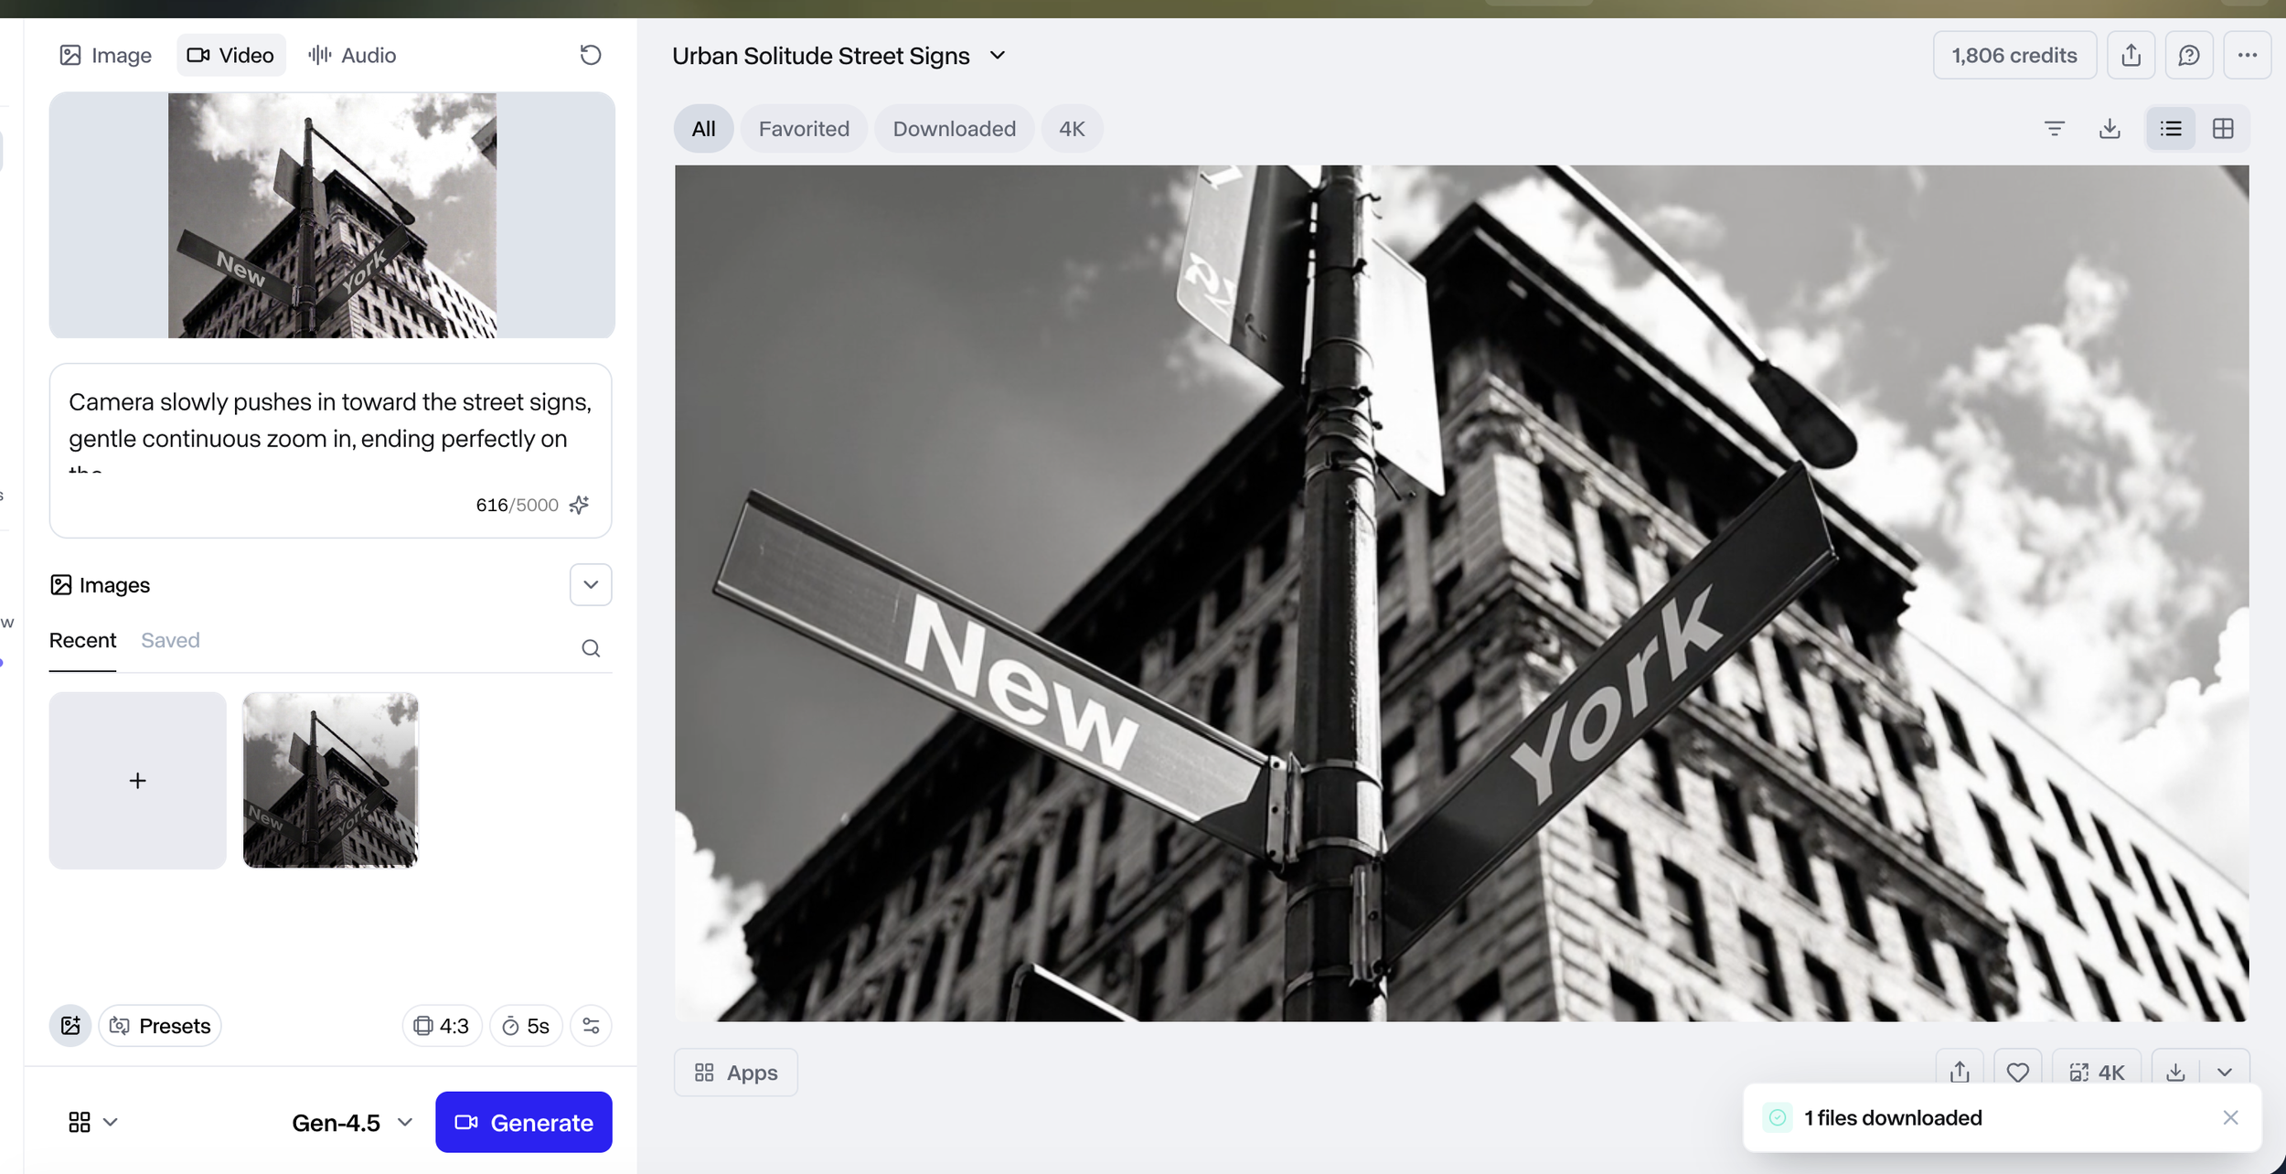Viewport: 2286px width, 1174px height.
Task: Open the Gen-4.5 model dropdown
Action: pos(352,1123)
